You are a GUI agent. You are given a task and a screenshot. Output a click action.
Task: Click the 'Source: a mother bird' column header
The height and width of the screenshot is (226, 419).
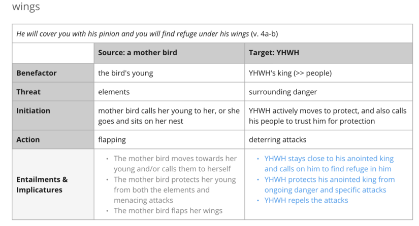point(138,53)
